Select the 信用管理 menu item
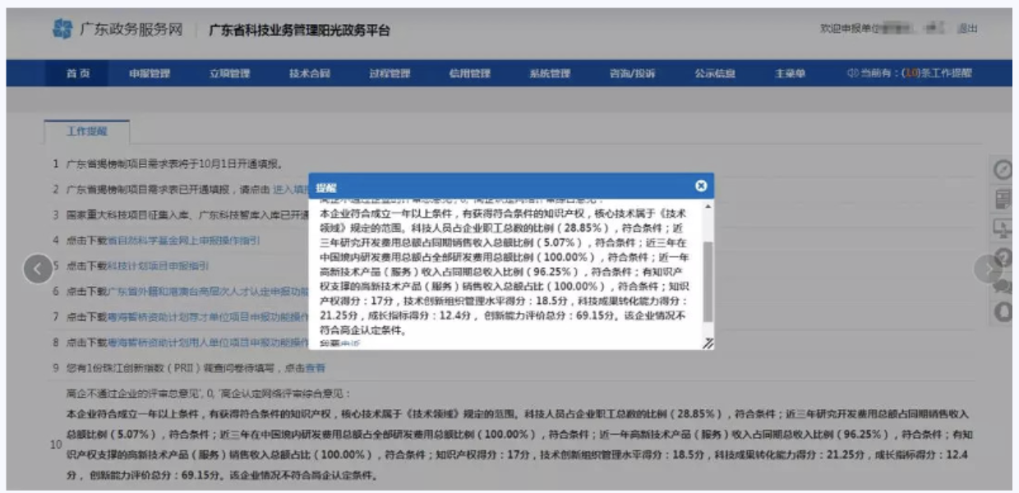This screenshot has width=1019, height=493. pyautogui.click(x=471, y=75)
